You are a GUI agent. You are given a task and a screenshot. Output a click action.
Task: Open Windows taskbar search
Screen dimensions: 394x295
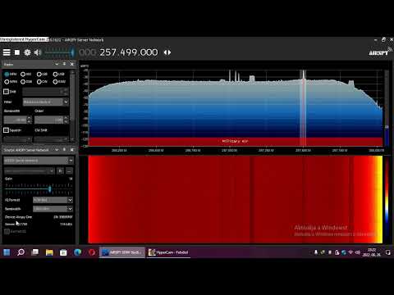tap(21, 252)
